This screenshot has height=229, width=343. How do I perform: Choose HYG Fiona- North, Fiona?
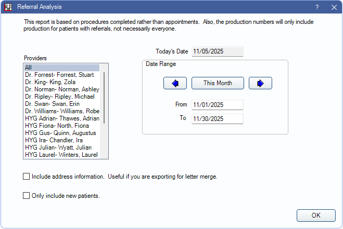point(61,126)
